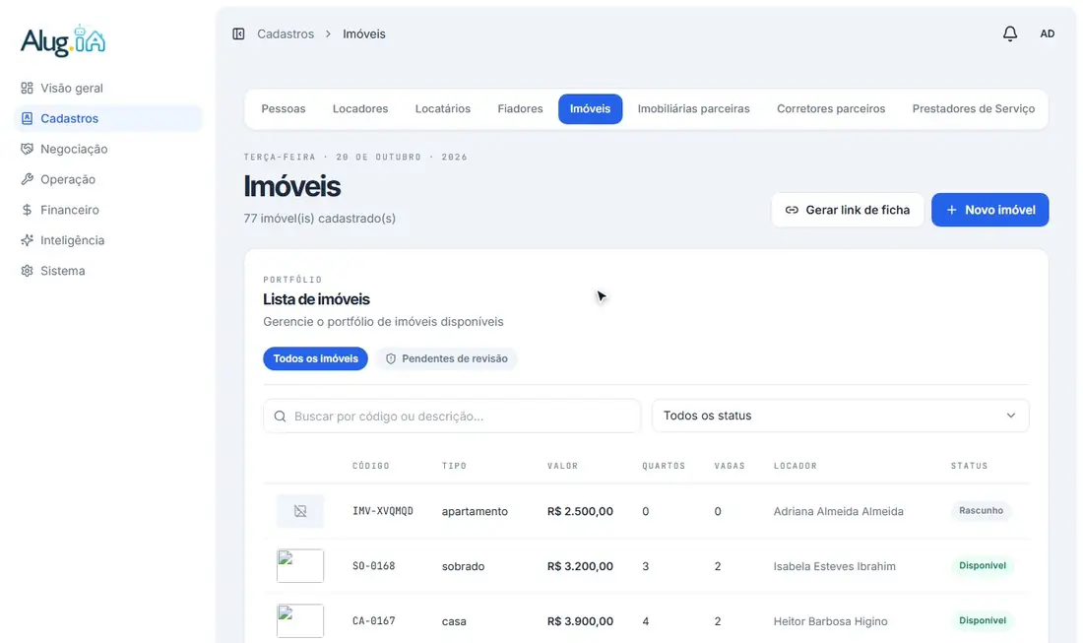Open the AD user avatar menu
Image resolution: width=1083 pixels, height=643 pixels.
[x=1048, y=33]
